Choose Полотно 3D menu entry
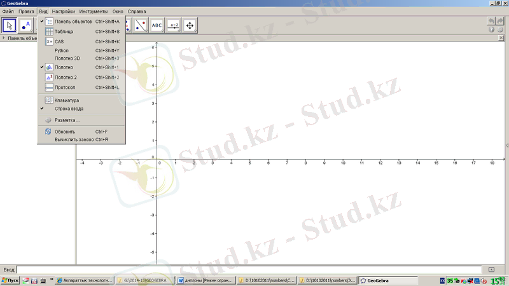The width and height of the screenshot is (509, 286). 81,58
